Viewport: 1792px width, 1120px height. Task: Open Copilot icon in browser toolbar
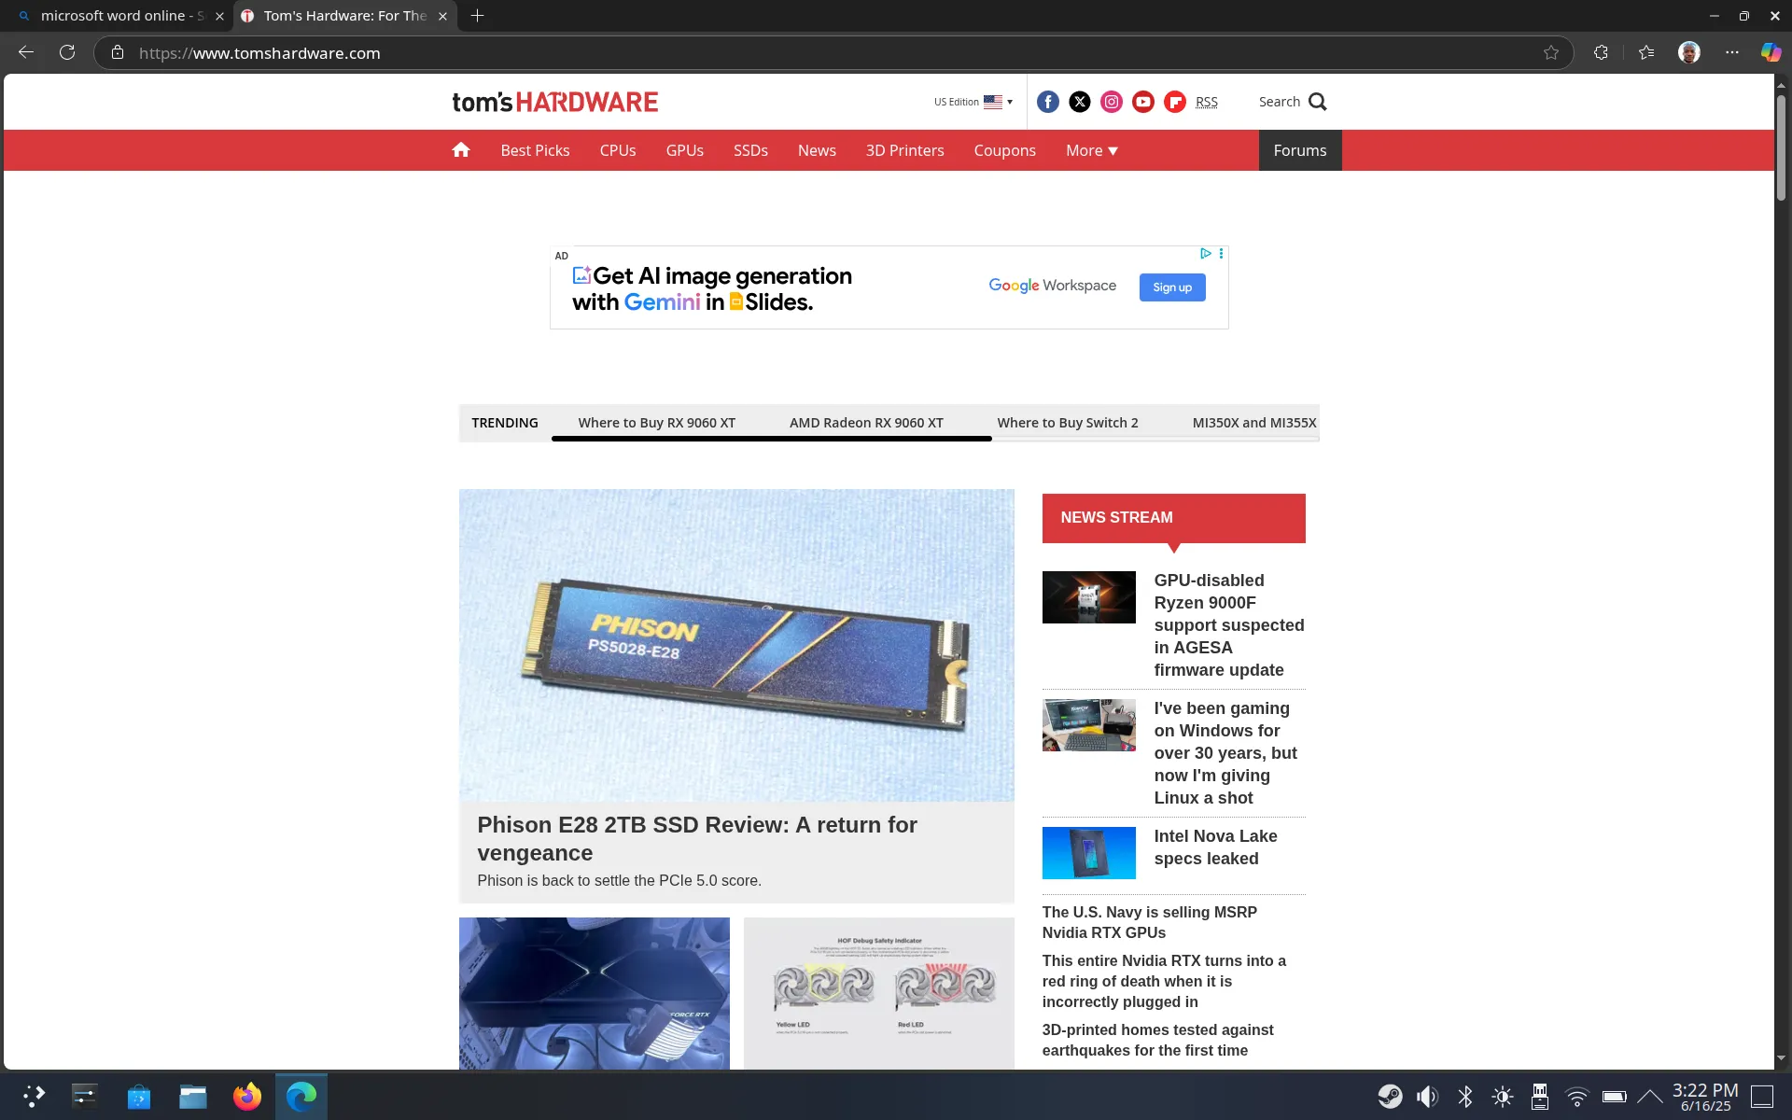point(1771,53)
